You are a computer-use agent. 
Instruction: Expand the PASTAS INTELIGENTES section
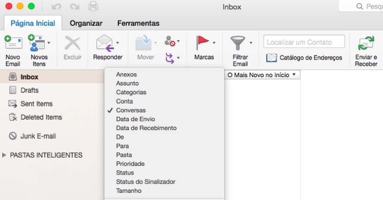[x=4, y=155]
